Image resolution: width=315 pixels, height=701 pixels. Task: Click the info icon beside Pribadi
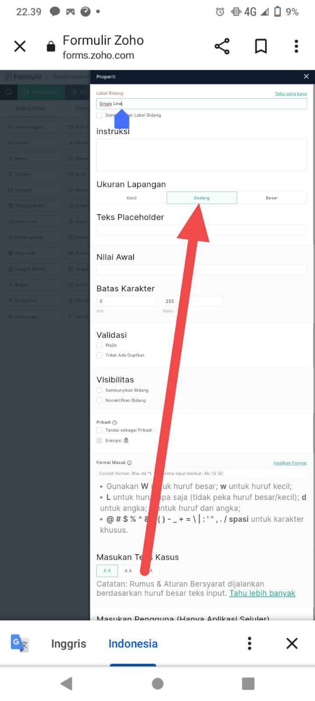pyautogui.click(x=114, y=423)
